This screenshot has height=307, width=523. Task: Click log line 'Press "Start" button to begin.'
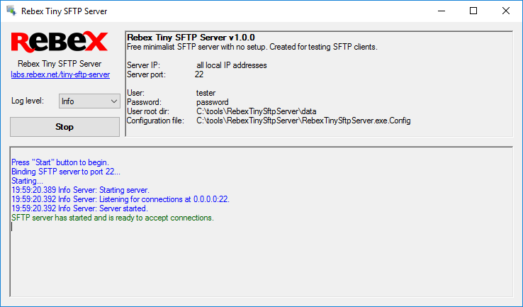point(60,162)
